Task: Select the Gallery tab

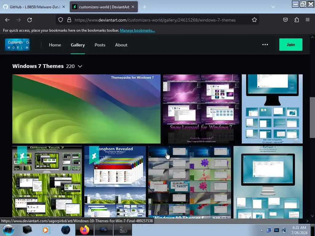Action: tap(78, 45)
